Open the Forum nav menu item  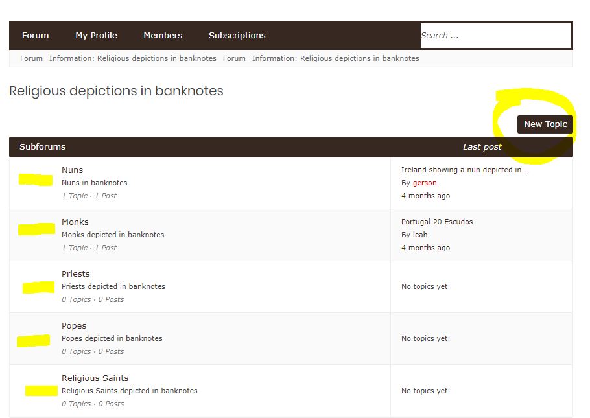click(x=36, y=36)
